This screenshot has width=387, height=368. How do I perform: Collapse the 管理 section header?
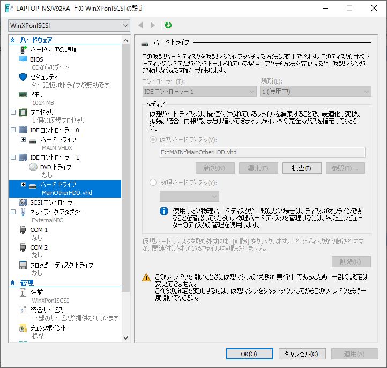[13, 283]
